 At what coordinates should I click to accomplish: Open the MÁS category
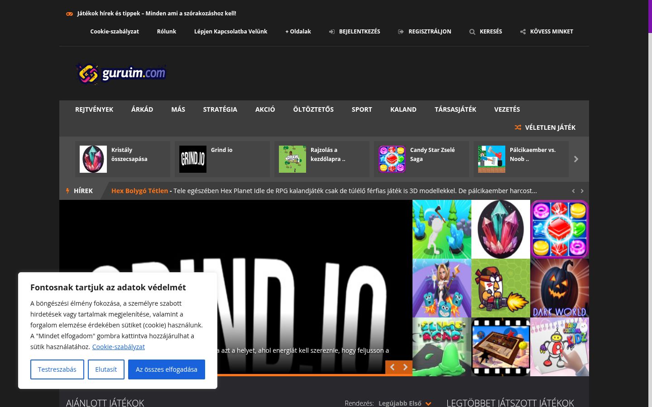pyautogui.click(x=178, y=109)
